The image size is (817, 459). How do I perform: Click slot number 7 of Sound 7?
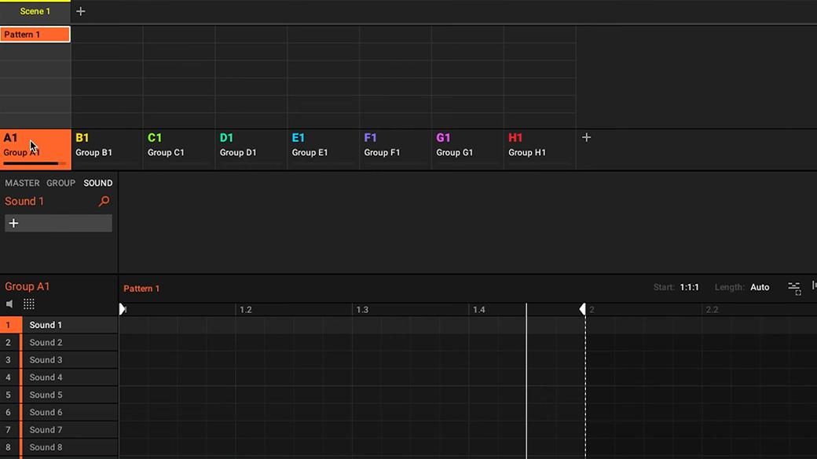(9, 429)
